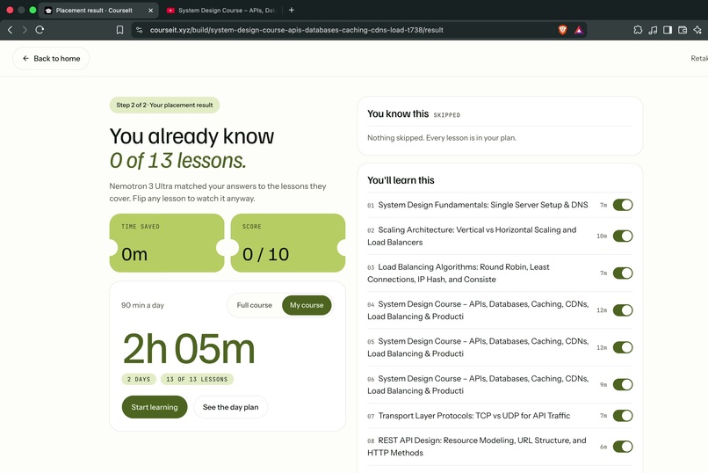Viewport: 708px width, 473px height.
Task: Click the '0 of 13 lessons.' heading text
Action: coord(178,160)
